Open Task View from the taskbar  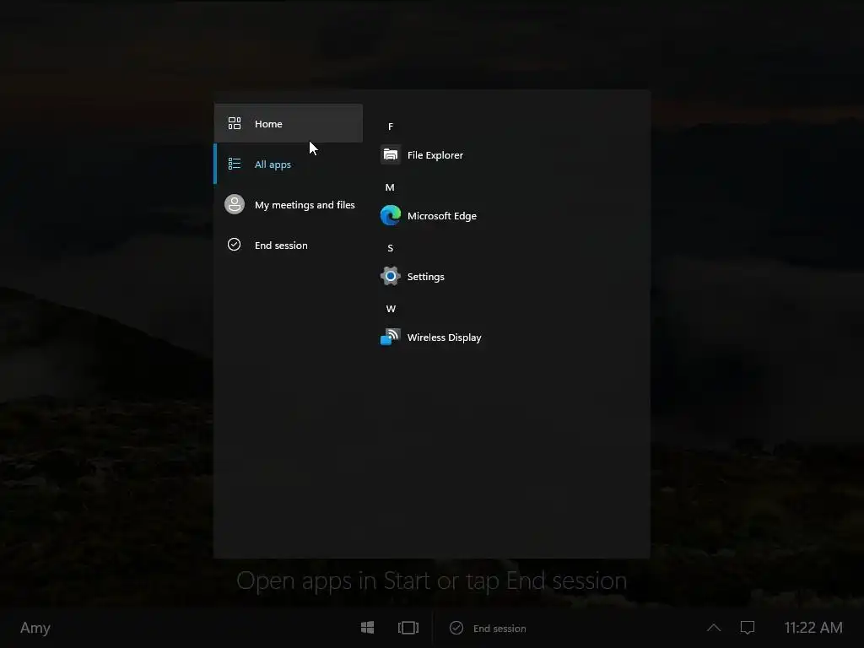pyautogui.click(x=408, y=628)
